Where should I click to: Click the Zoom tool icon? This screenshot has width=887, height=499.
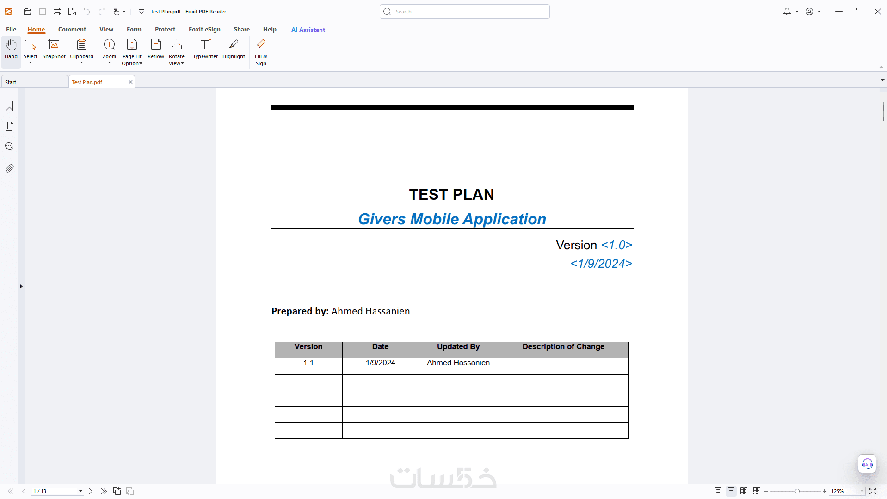tap(109, 45)
